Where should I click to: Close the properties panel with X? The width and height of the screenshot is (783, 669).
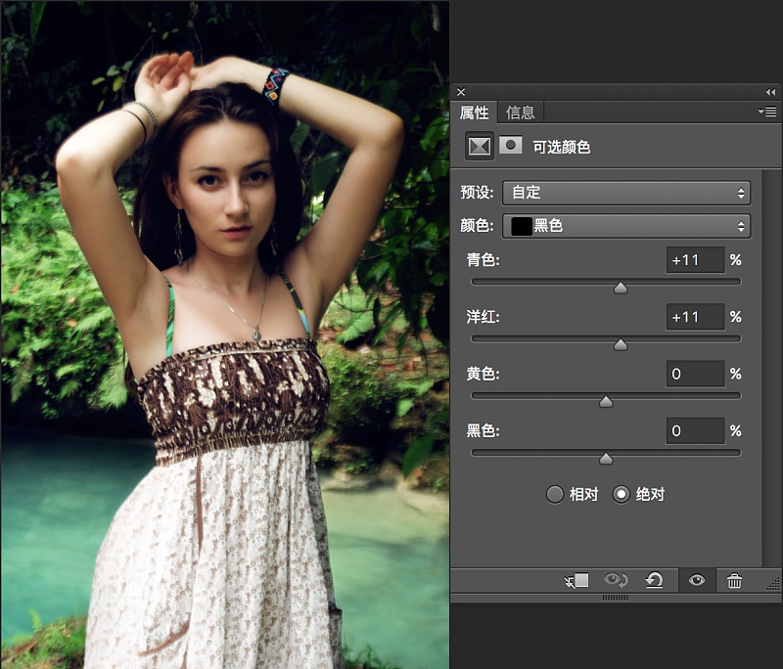pyautogui.click(x=461, y=92)
